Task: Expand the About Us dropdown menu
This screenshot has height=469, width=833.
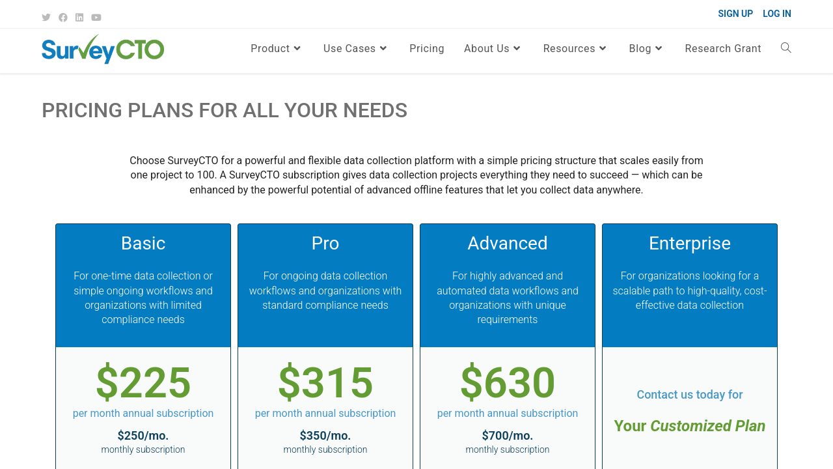Action: pos(493,49)
